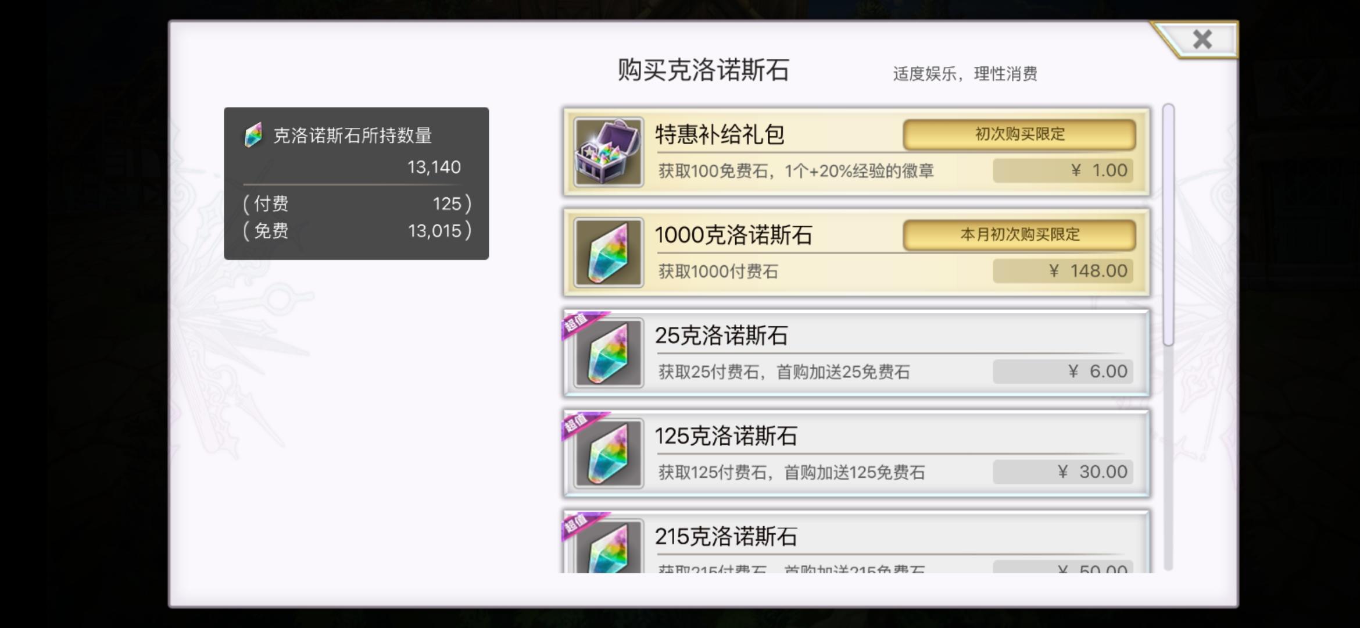Click the 超值 ribbon on 125克洛诺斯石
The height and width of the screenshot is (628, 1360).
583,425
